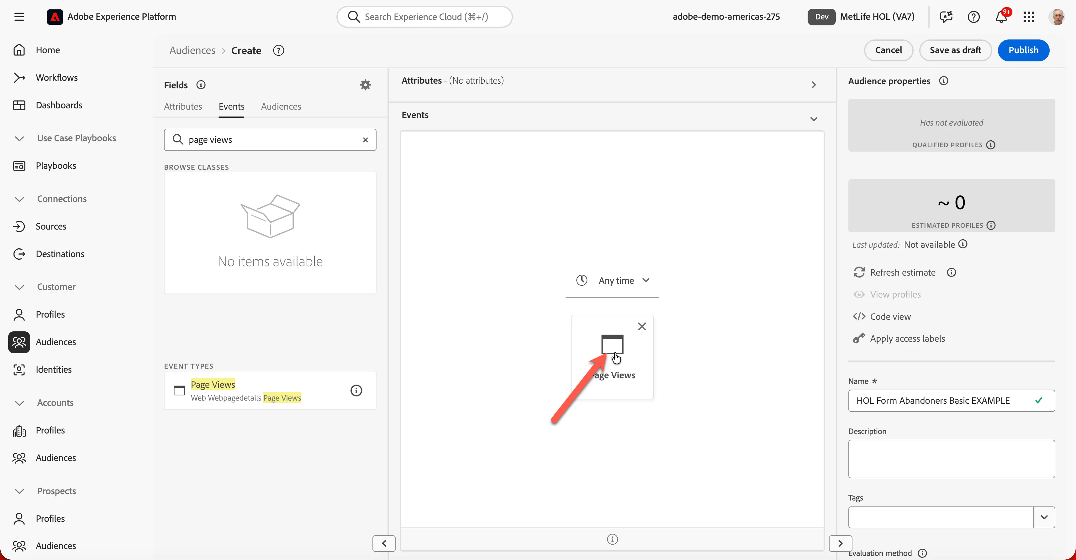Click the Description text area
Viewport: 1076px width, 560px height.
pos(952,459)
